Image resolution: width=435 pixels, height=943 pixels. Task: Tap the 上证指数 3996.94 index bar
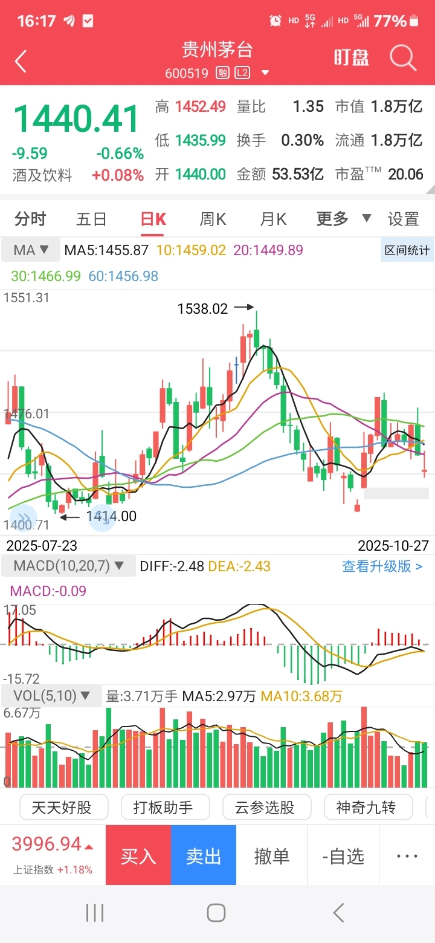[53, 855]
